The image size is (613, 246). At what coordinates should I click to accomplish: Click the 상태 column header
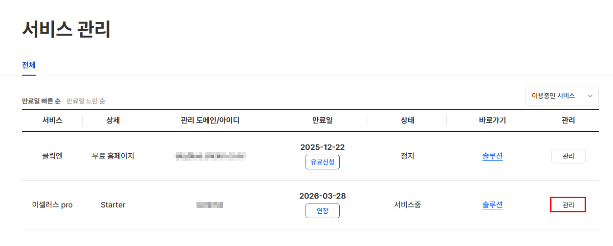click(x=407, y=121)
